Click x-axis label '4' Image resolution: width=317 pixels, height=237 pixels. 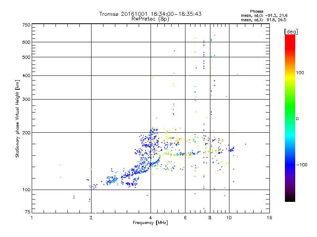151,218
